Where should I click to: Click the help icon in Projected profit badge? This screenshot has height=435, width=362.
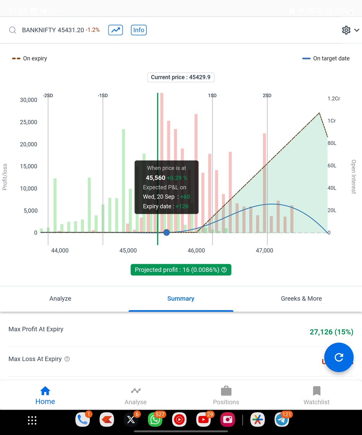click(224, 270)
